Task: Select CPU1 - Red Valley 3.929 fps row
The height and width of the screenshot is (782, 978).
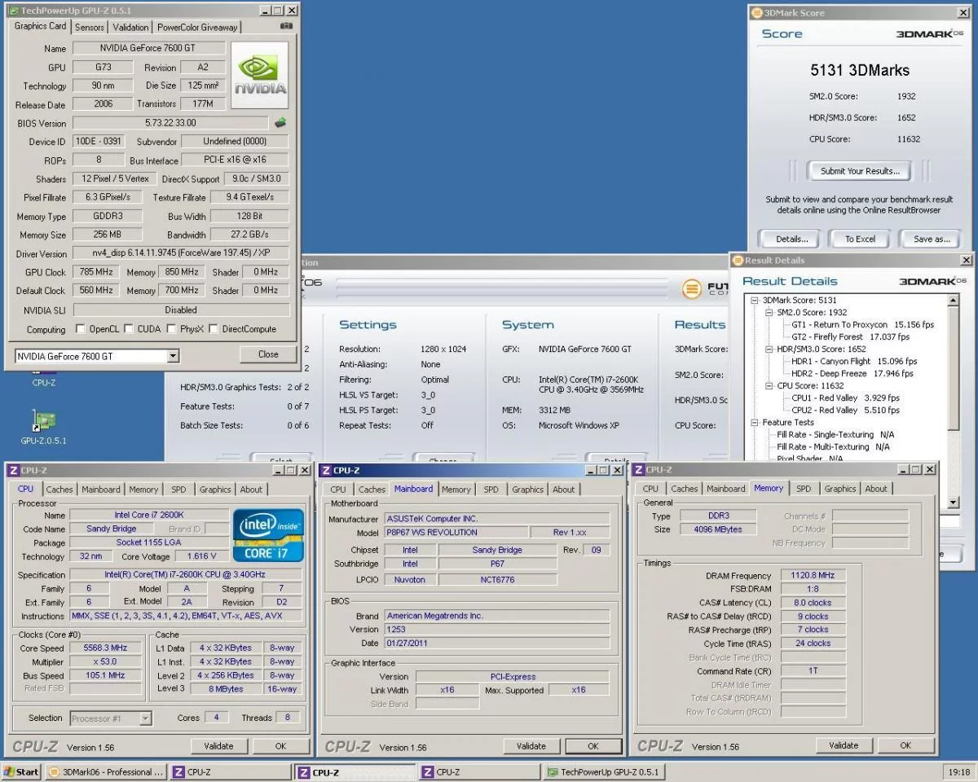Action: tap(846, 398)
